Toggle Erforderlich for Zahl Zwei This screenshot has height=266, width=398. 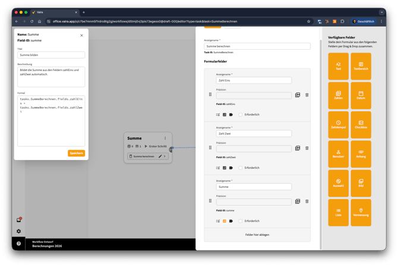[241, 168]
